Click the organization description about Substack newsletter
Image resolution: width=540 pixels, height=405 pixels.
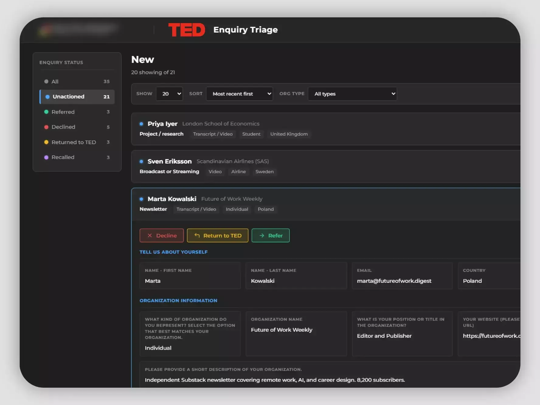(275, 380)
